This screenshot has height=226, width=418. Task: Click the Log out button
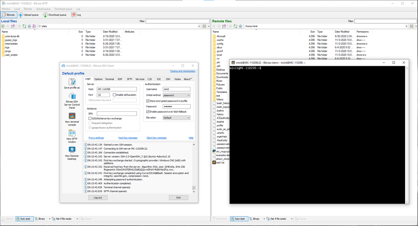tap(97, 198)
